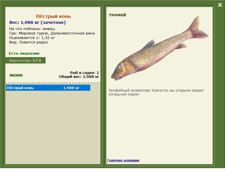
Task: Close the catch window with the X
Action: pos(220,5)
